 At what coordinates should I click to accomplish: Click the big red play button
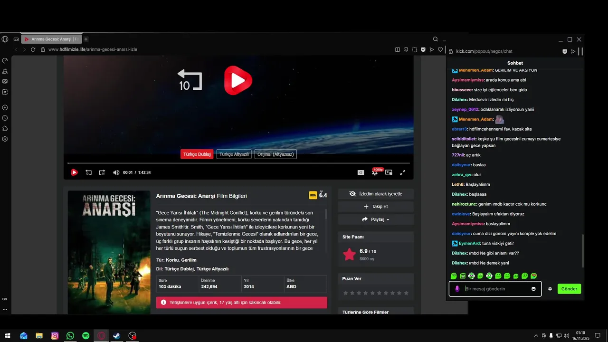[x=238, y=80]
